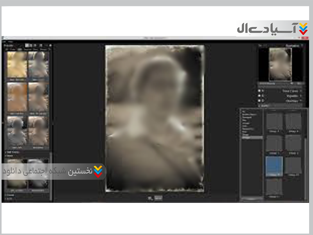Image resolution: width=313 pixels, height=235 pixels.
Task: Toggle the Overlays checkbox
Action: coord(259,100)
